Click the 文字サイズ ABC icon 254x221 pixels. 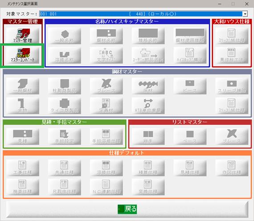tap(106, 55)
